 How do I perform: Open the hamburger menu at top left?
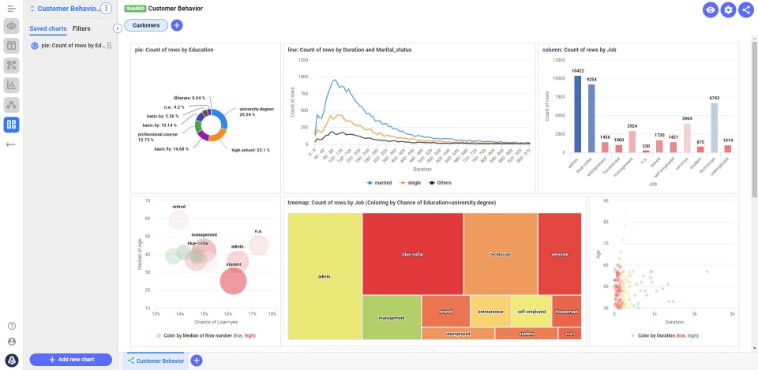tap(11, 9)
